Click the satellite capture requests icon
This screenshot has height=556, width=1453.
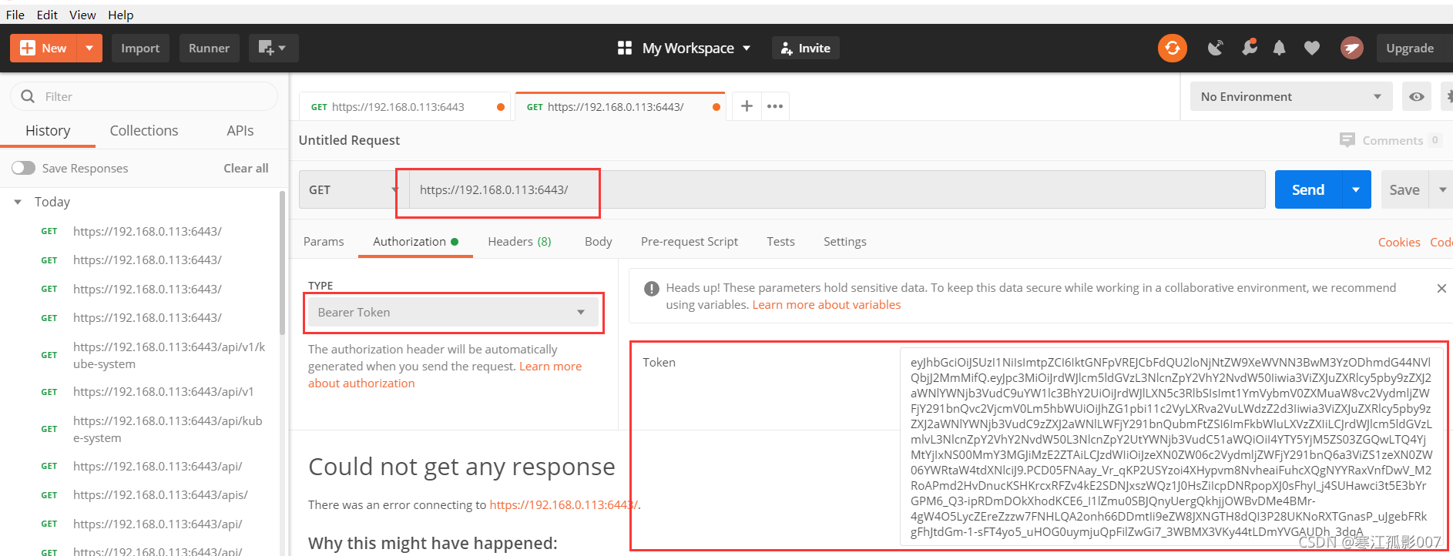pos(1216,48)
